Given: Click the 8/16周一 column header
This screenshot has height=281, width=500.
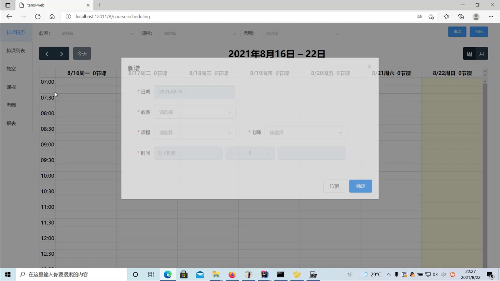Looking at the screenshot, I should pyautogui.click(x=87, y=73).
